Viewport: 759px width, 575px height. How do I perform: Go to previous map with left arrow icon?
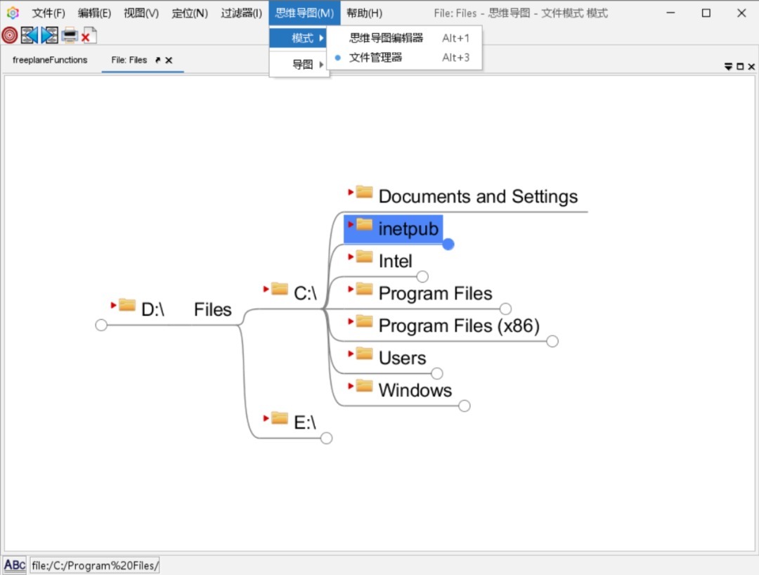pos(30,35)
